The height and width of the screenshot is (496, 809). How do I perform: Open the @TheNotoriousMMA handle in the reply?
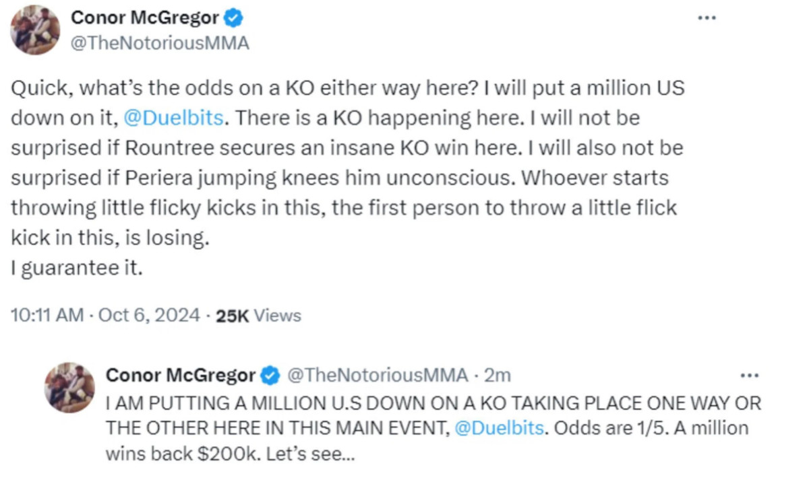point(377,376)
